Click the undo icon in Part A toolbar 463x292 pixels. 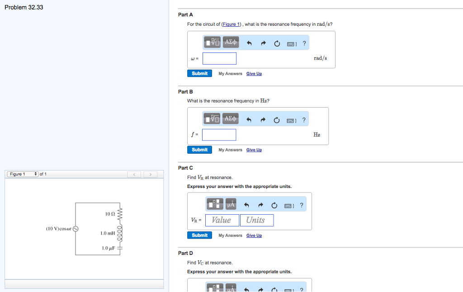pos(248,42)
